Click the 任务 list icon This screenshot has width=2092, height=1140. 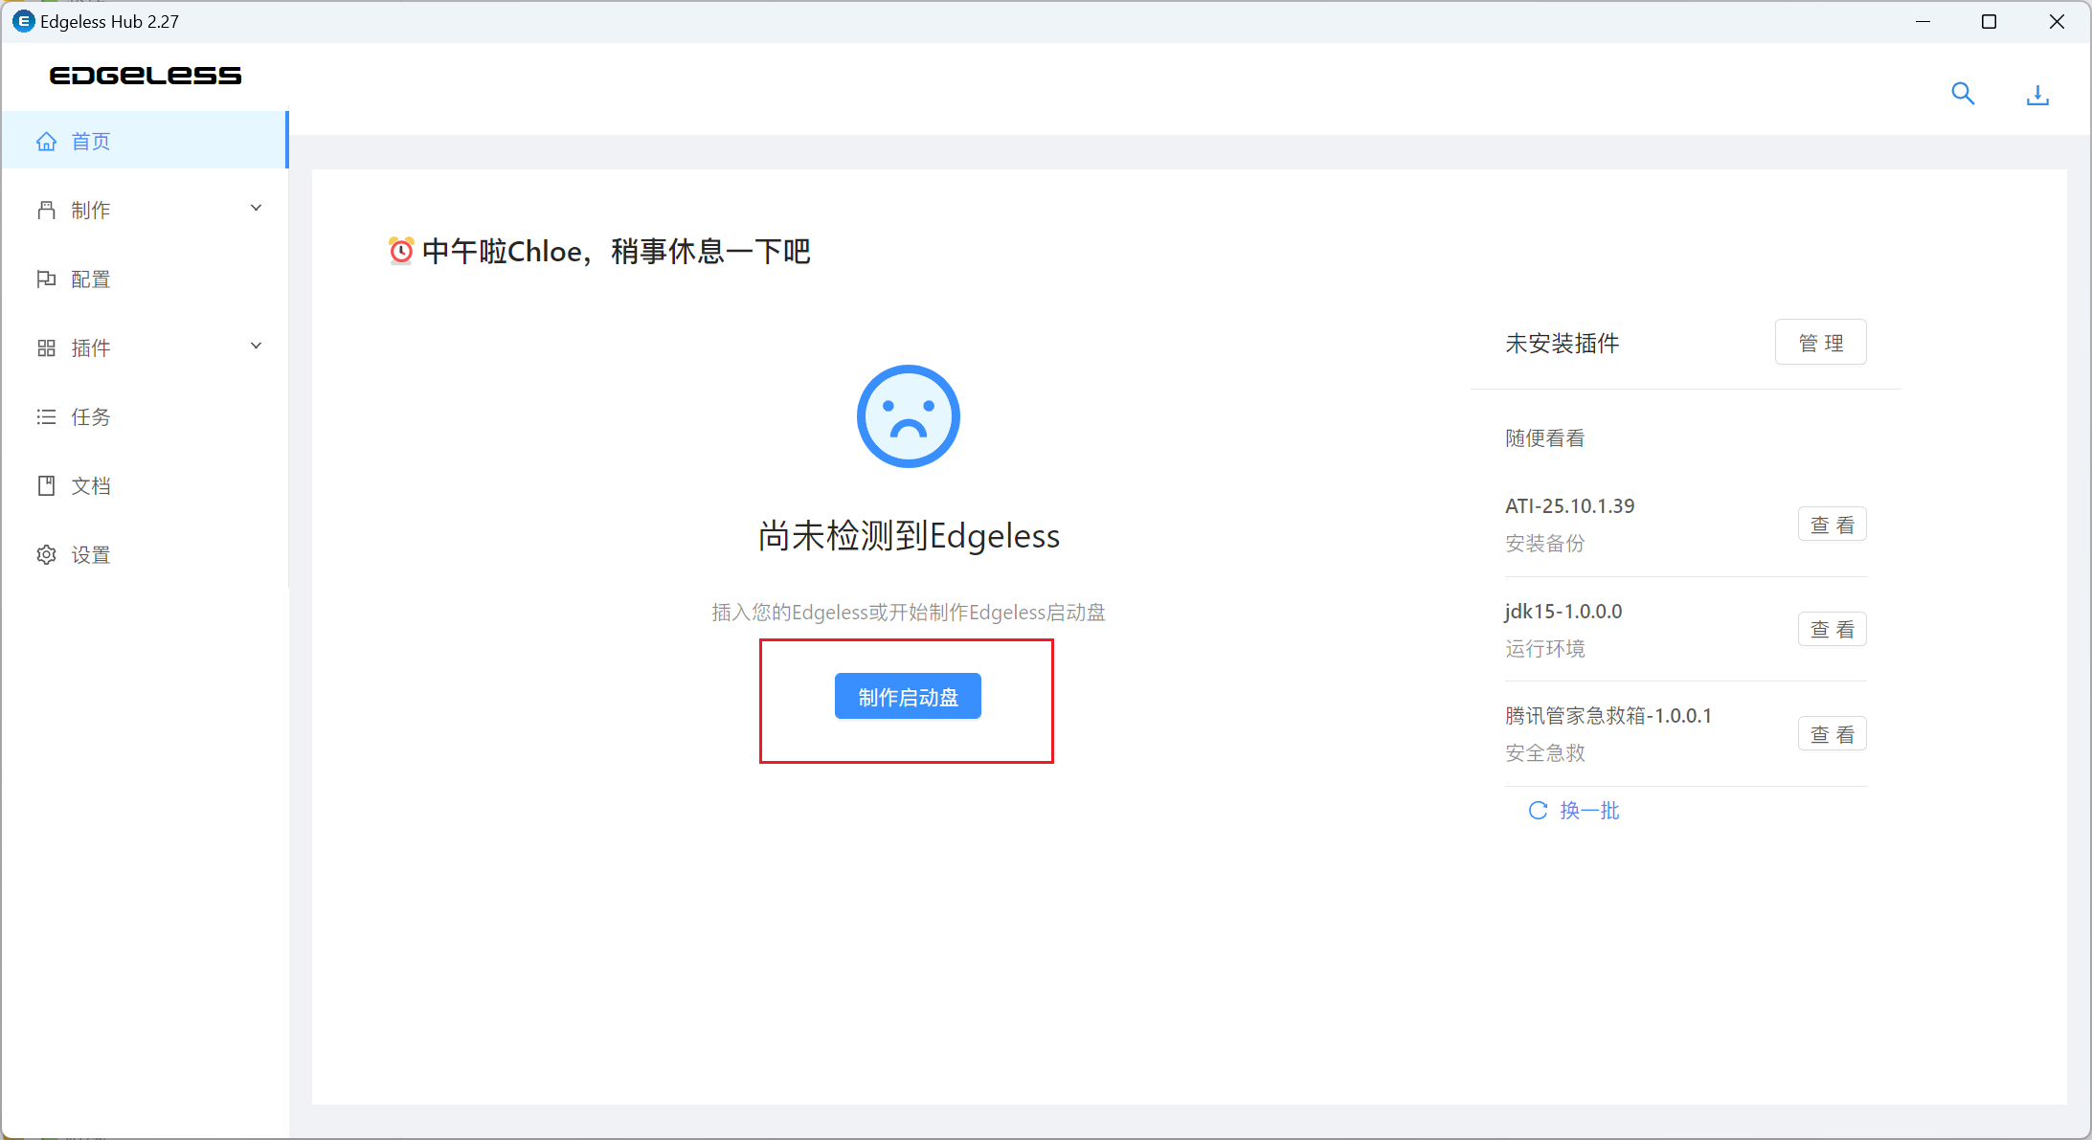46,417
